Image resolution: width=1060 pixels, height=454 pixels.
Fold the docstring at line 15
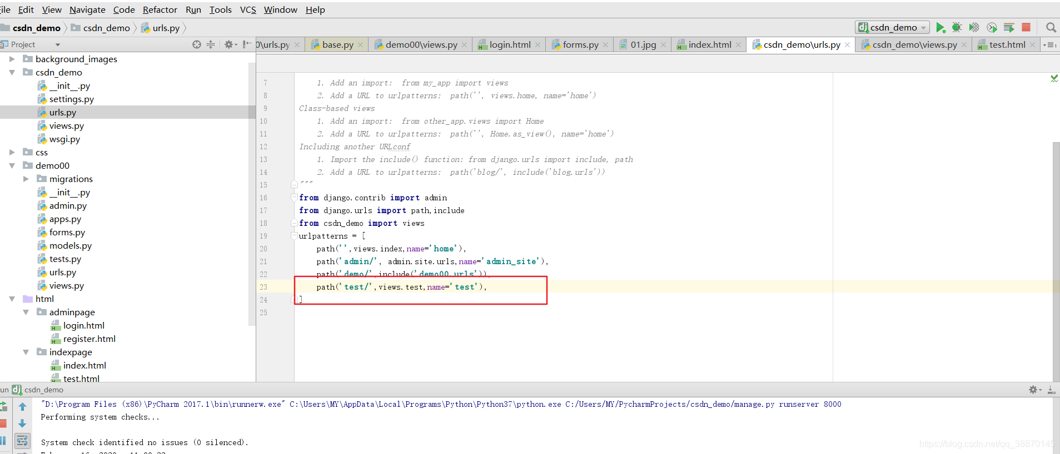click(294, 184)
